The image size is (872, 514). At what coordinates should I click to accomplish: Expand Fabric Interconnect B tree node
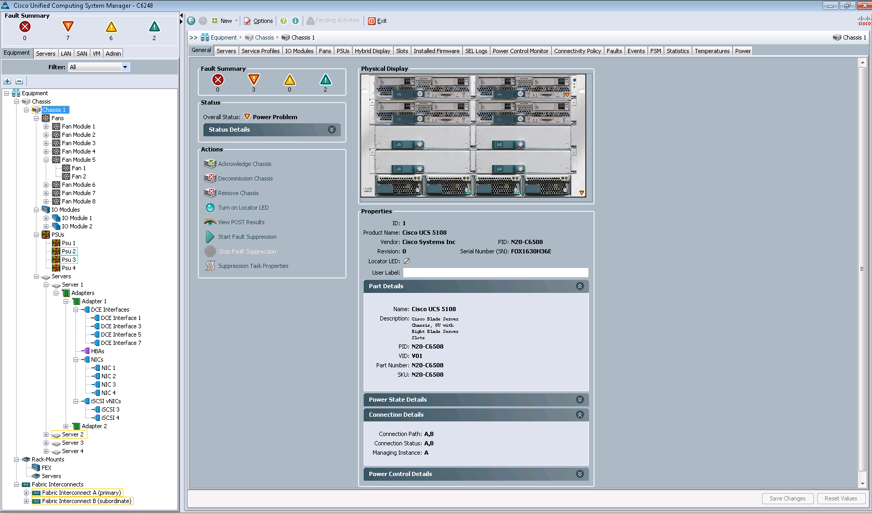(x=26, y=501)
